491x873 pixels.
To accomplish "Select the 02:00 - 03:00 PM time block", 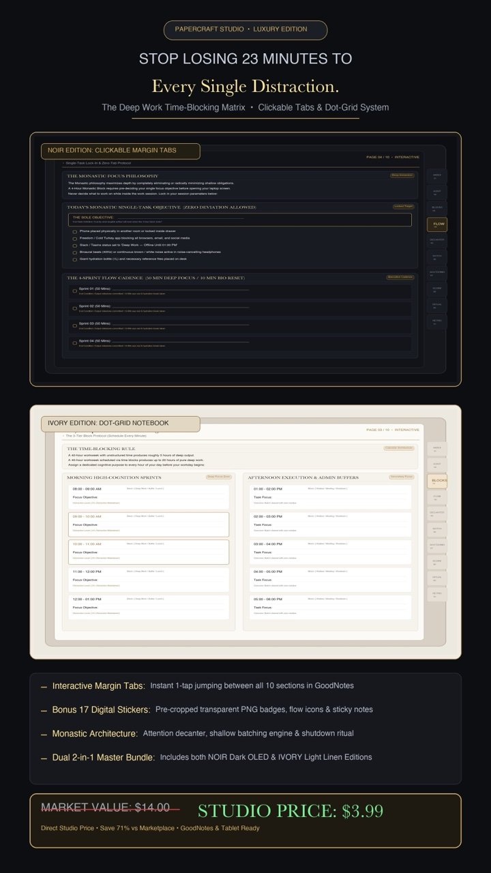I will click(x=331, y=524).
